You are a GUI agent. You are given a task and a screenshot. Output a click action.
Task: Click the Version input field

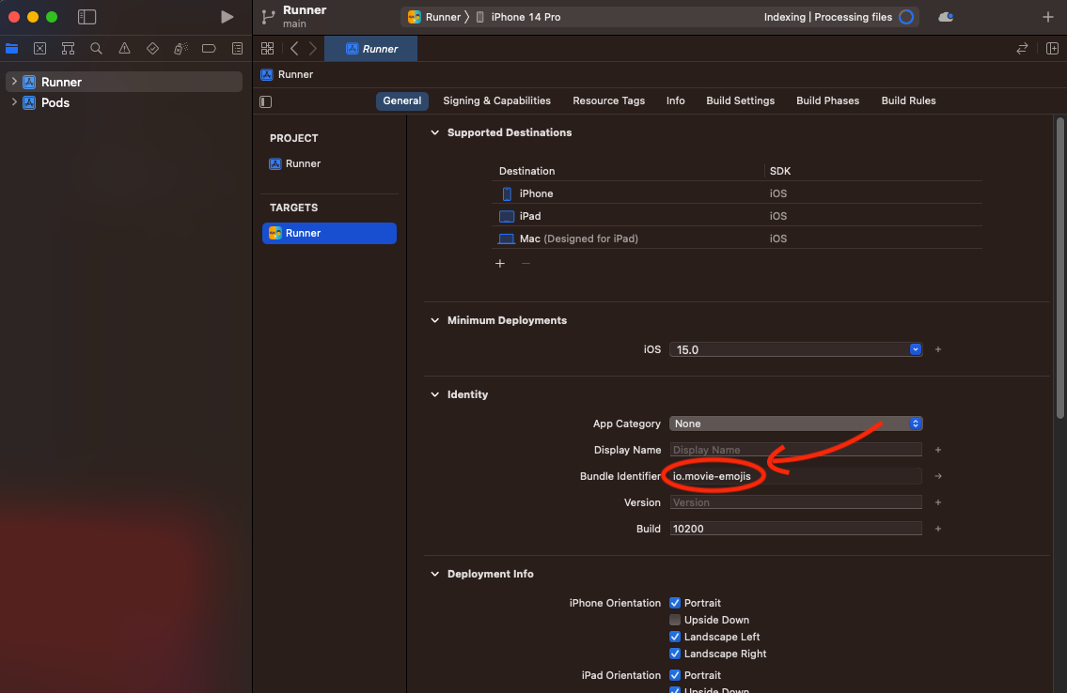[795, 502]
